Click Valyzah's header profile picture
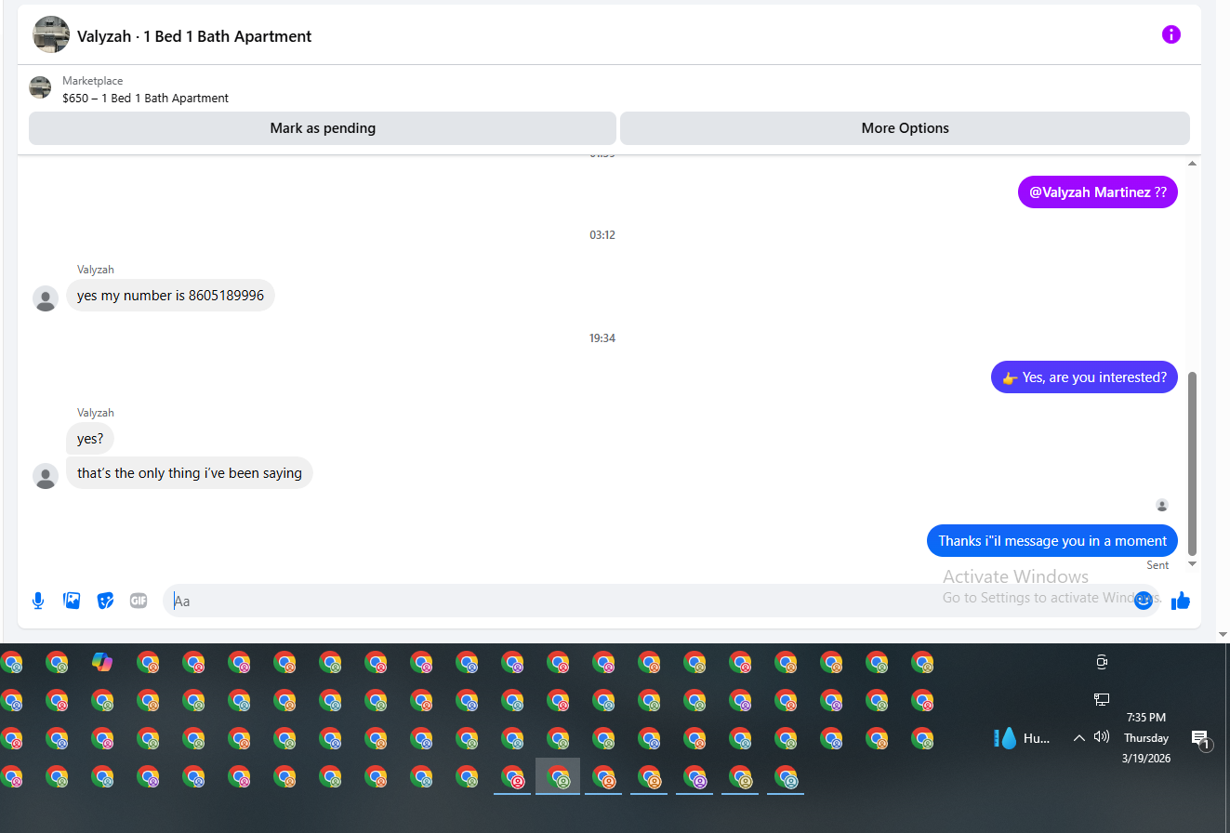The image size is (1230, 833). [51, 35]
